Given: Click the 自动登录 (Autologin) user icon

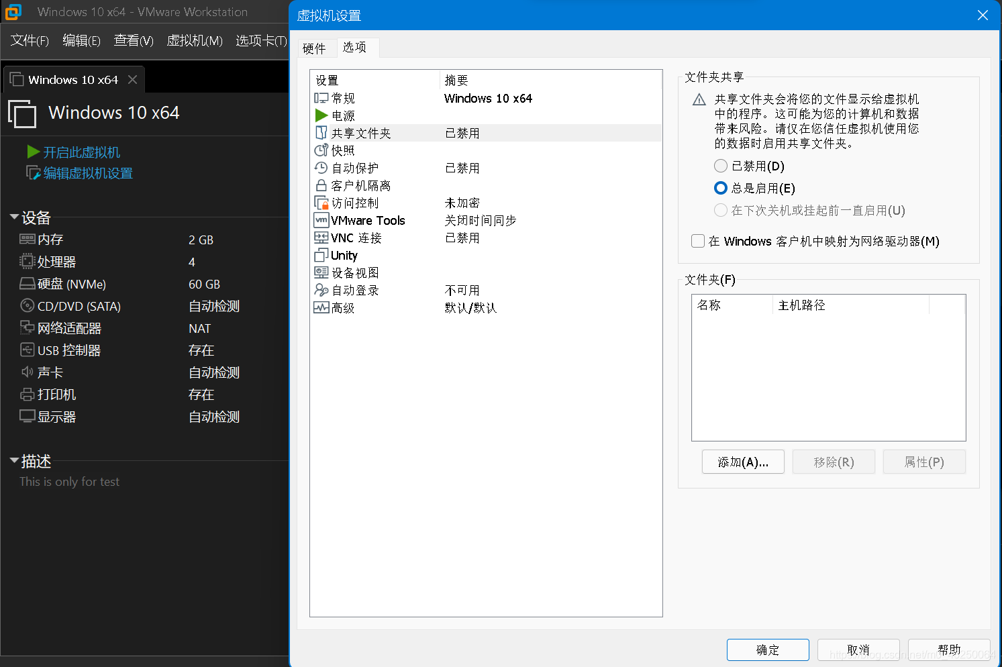Looking at the screenshot, I should click(321, 290).
